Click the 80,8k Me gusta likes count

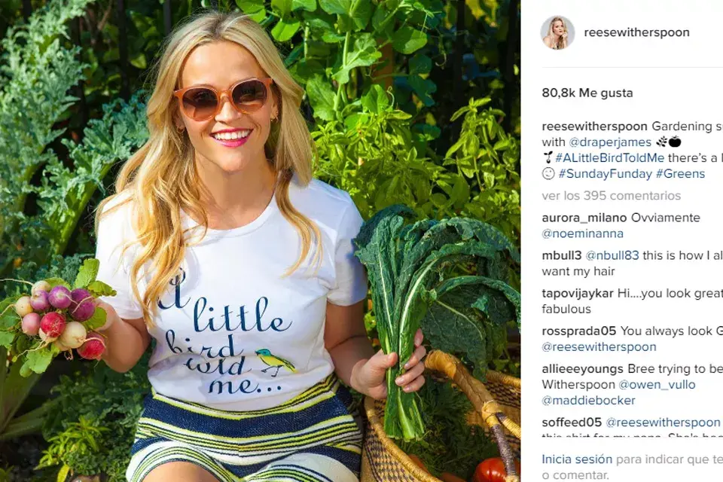coord(587,93)
